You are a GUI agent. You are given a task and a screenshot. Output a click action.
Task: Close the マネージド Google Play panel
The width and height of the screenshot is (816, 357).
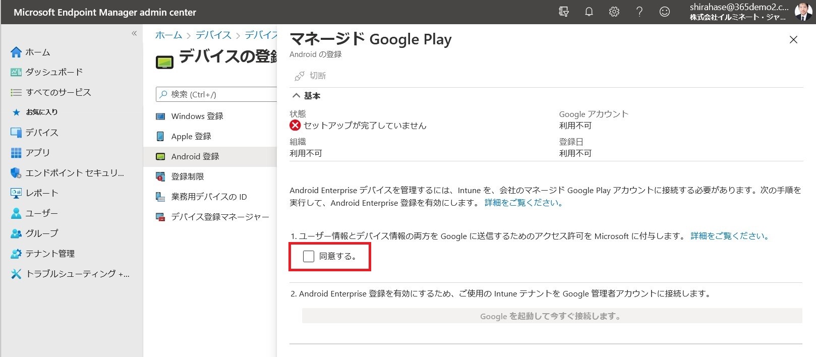793,39
